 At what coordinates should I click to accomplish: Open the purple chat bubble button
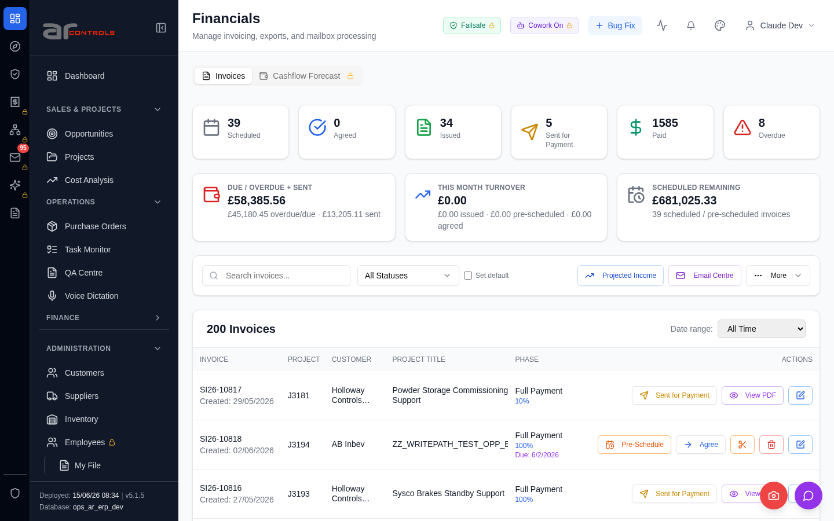(809, 496)
